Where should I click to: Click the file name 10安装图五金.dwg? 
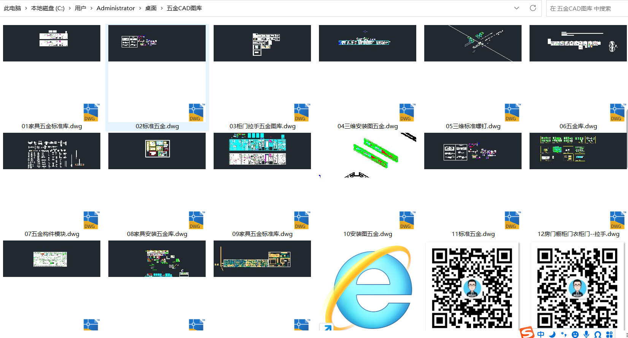point(368,234)
